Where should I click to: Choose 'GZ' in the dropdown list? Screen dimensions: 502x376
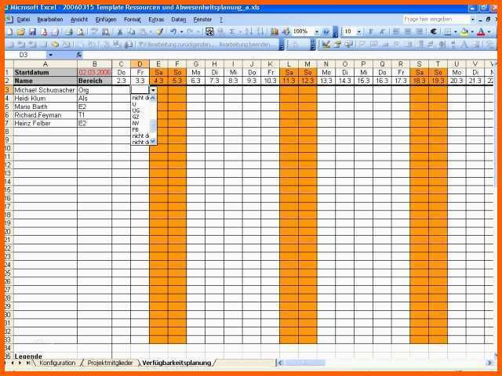click(x=140, y=117)
